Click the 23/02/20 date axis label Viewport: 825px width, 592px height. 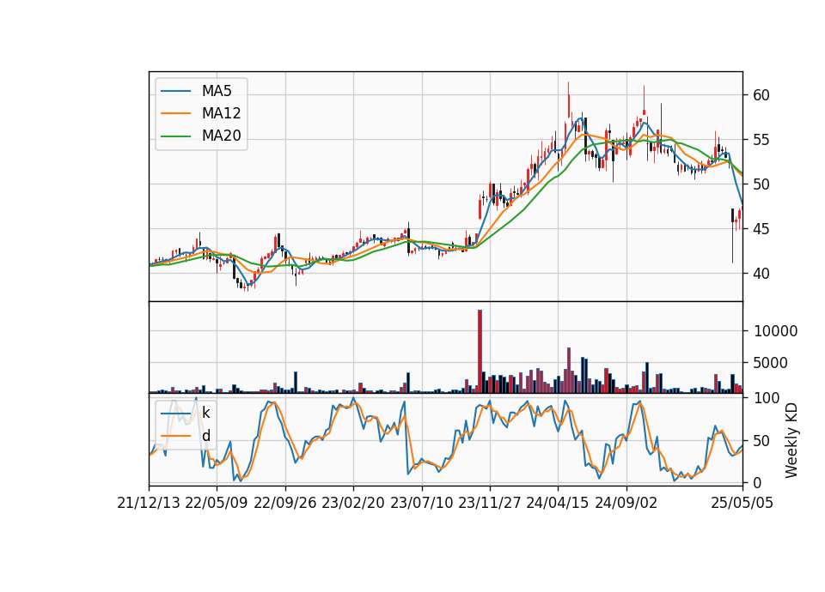[x=353, y=503]
